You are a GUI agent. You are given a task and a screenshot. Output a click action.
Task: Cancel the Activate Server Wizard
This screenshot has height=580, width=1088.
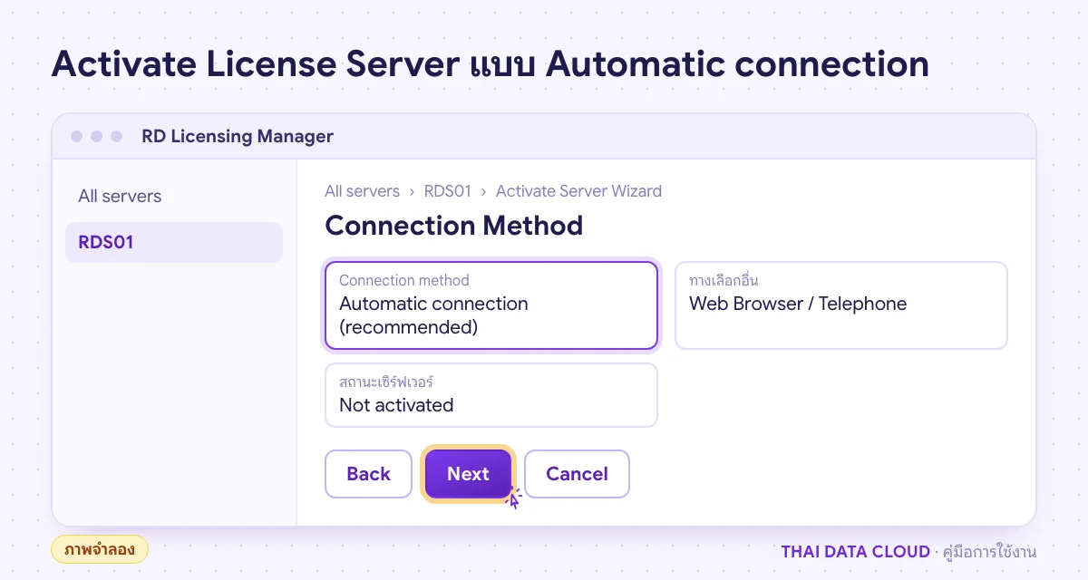click(577, 474)
